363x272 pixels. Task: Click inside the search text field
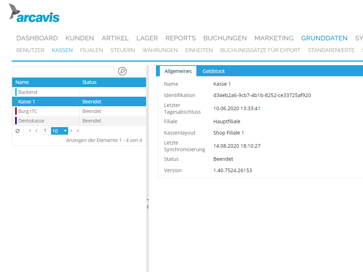point(64,71)
